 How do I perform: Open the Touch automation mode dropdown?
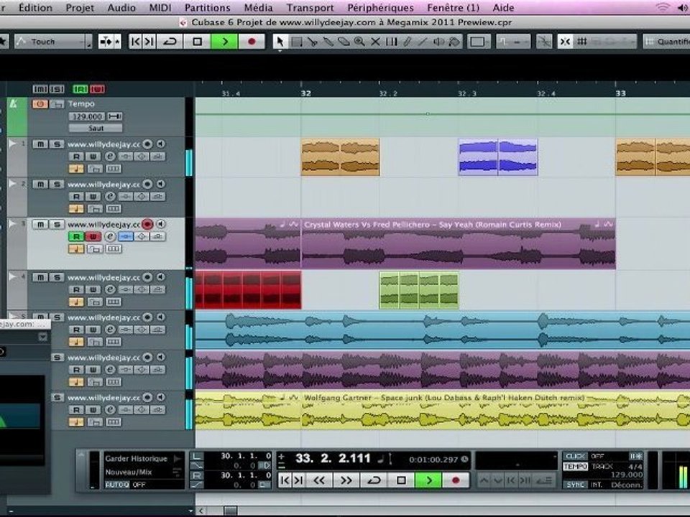click(x=54, y=42)
